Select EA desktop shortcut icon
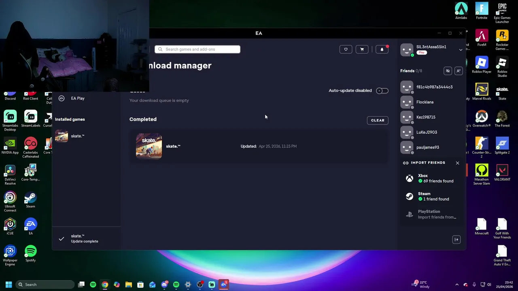The image size is (518, 291). [30, 227]
